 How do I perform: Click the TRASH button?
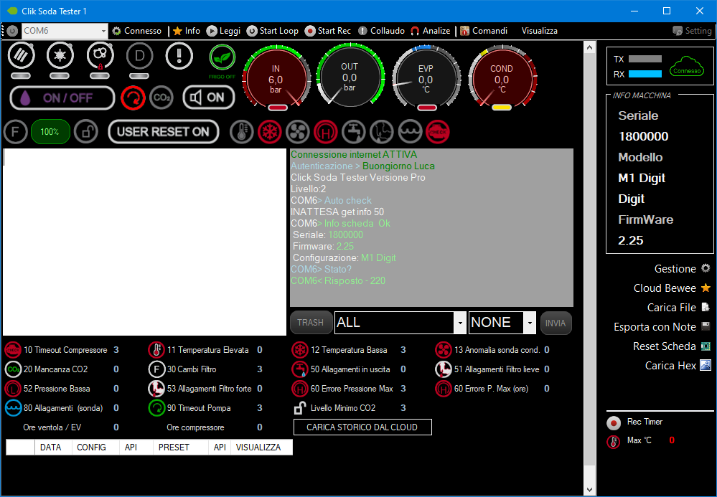click(311, 323)
